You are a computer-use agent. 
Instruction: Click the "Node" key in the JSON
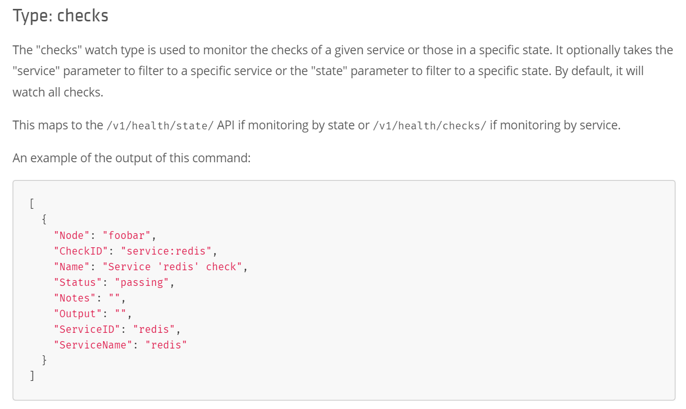point(72,236)
